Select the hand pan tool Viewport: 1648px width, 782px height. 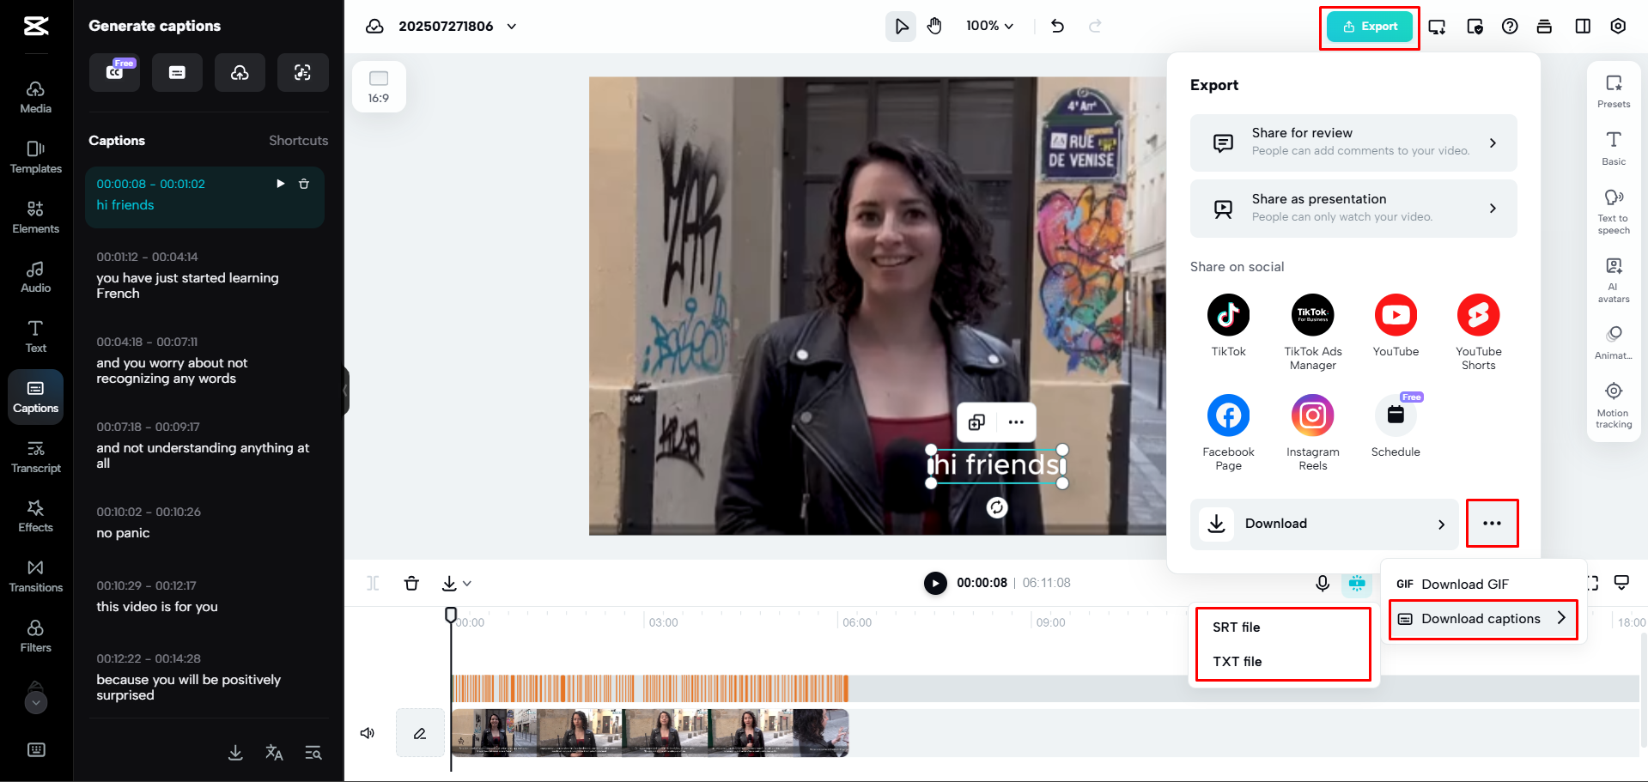point(934,27)
